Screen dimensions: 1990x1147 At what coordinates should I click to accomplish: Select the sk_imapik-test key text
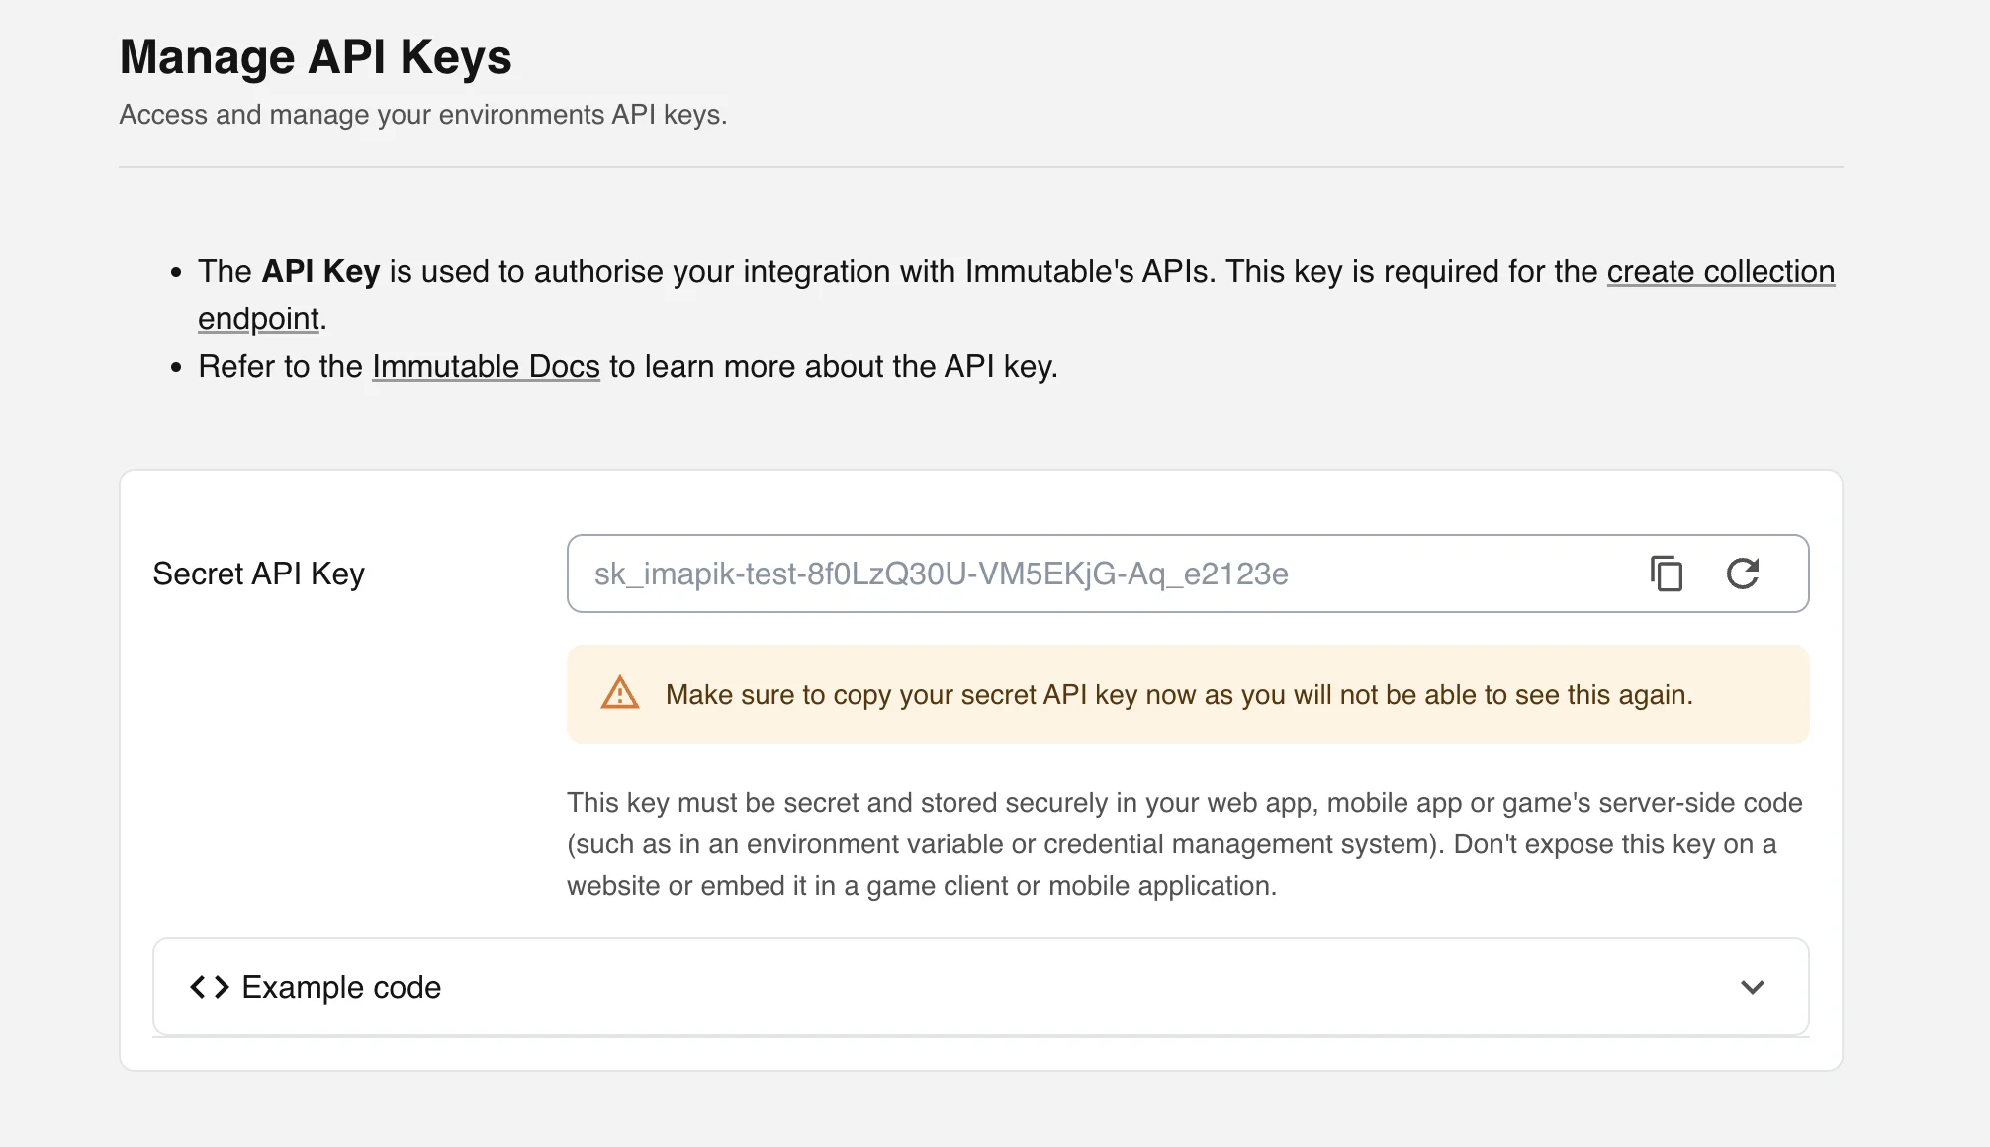940,573
